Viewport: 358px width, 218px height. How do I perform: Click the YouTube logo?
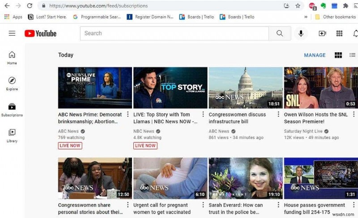[40, 34]
